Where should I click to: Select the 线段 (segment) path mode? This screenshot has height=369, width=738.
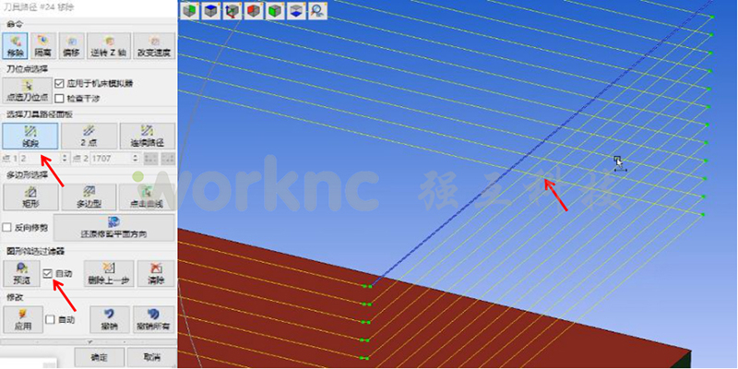click(30, 136)
